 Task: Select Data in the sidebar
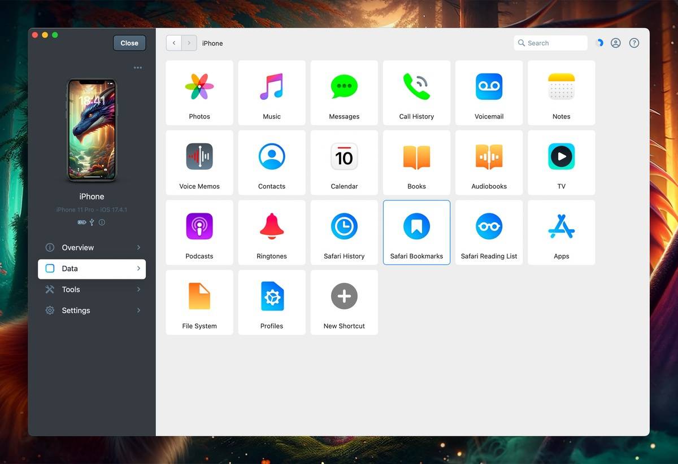coord(92,269)
